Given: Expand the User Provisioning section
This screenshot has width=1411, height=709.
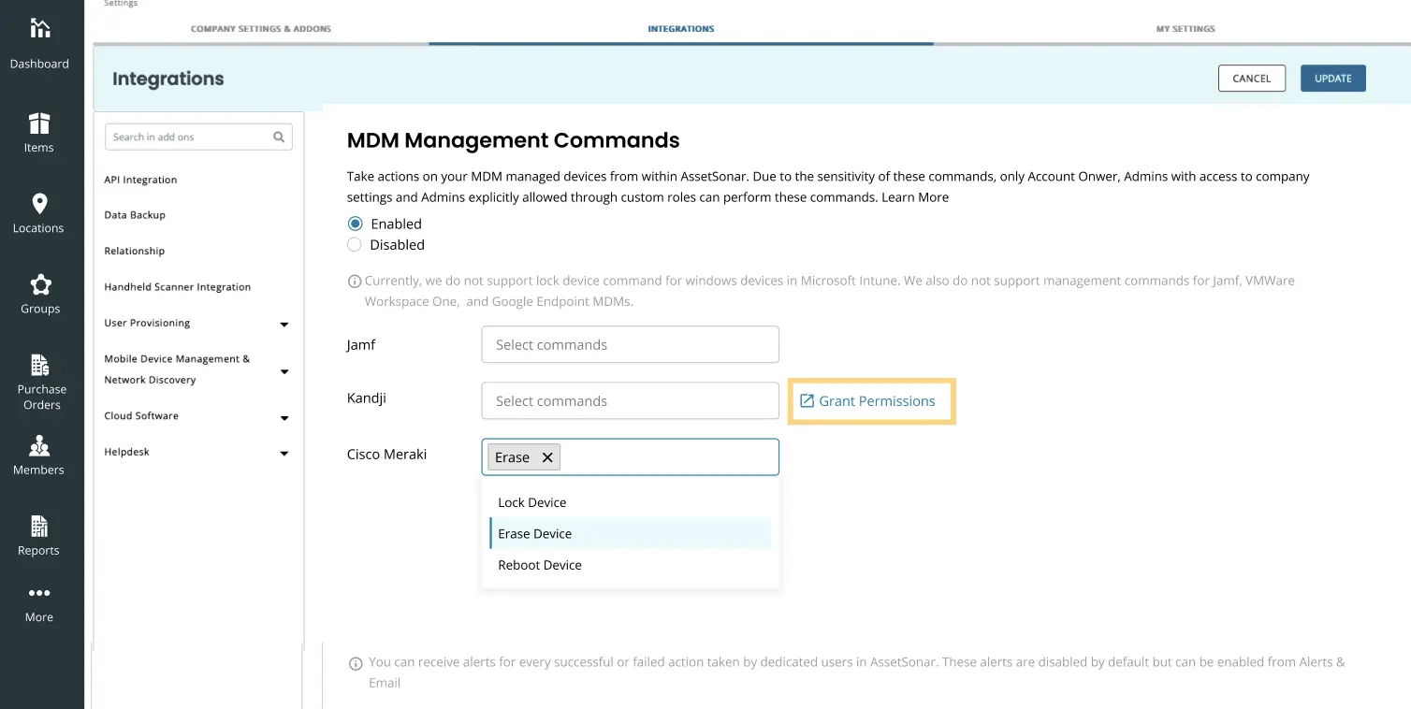Looking at the screenshot, I should [x=284, y=324].
